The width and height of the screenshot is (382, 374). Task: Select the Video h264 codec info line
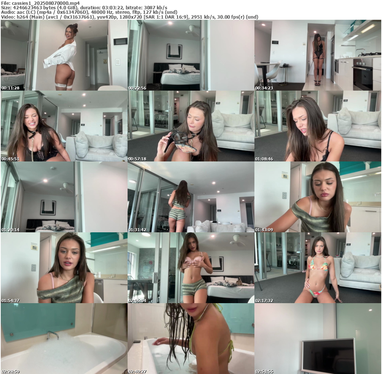129,17
